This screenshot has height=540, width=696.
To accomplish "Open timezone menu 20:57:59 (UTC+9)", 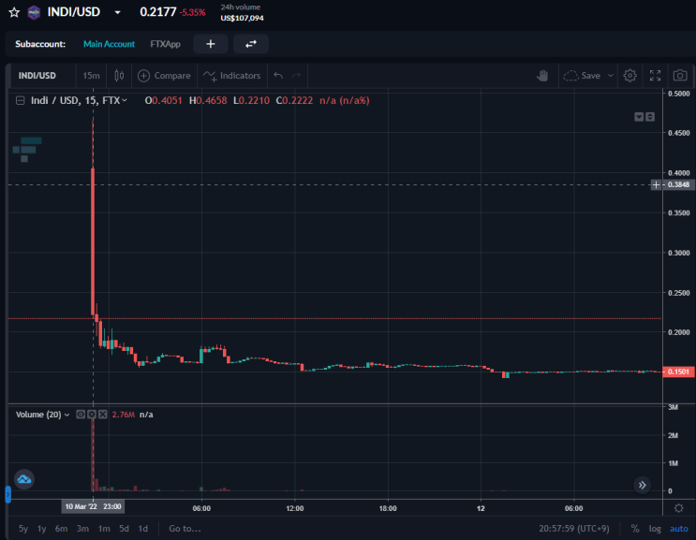I will click(574, 529).
